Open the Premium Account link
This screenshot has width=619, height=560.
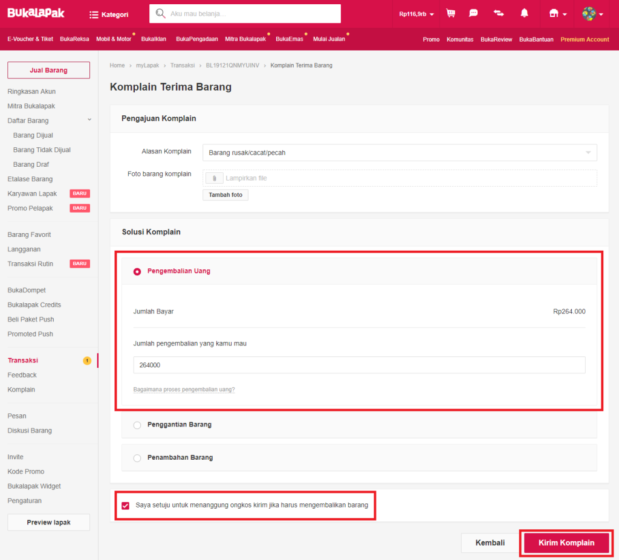point(585,39)
